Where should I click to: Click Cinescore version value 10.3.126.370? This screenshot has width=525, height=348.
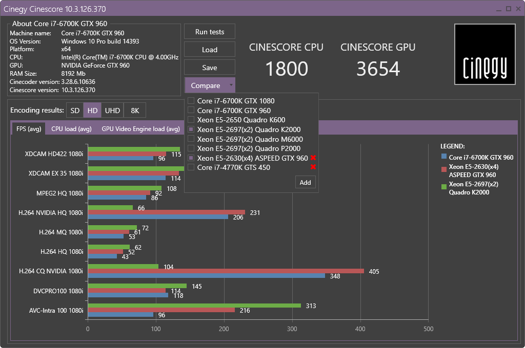click(78, 90)
